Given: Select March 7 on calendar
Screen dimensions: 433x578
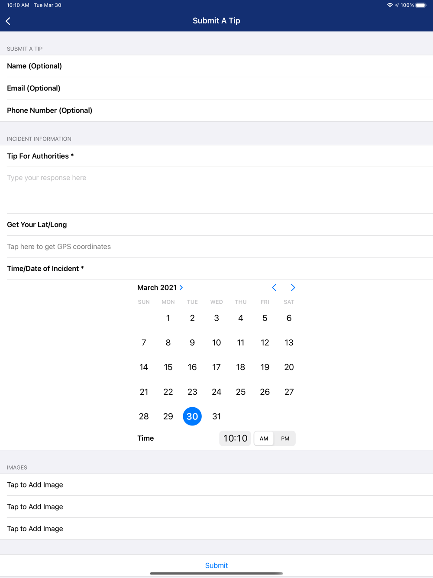Looking at the screenshot, I should [x=144, y=343].
